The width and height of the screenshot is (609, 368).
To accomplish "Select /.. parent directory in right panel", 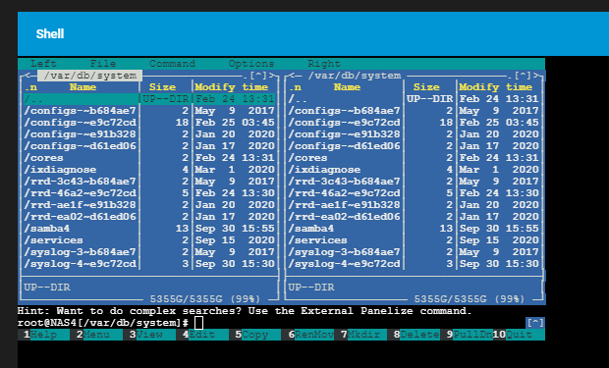I will tap(414, 99).
